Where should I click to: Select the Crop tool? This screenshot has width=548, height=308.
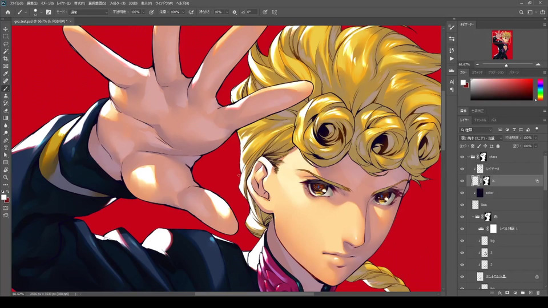6,59
